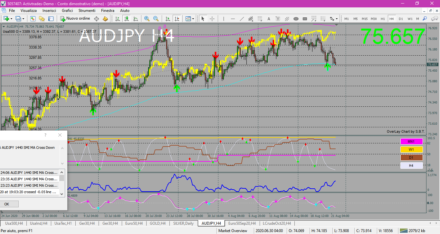Viewport: 440px width, 234px height.
Task: Switch to the H1 timeframe
Action: tap(383, 19)
